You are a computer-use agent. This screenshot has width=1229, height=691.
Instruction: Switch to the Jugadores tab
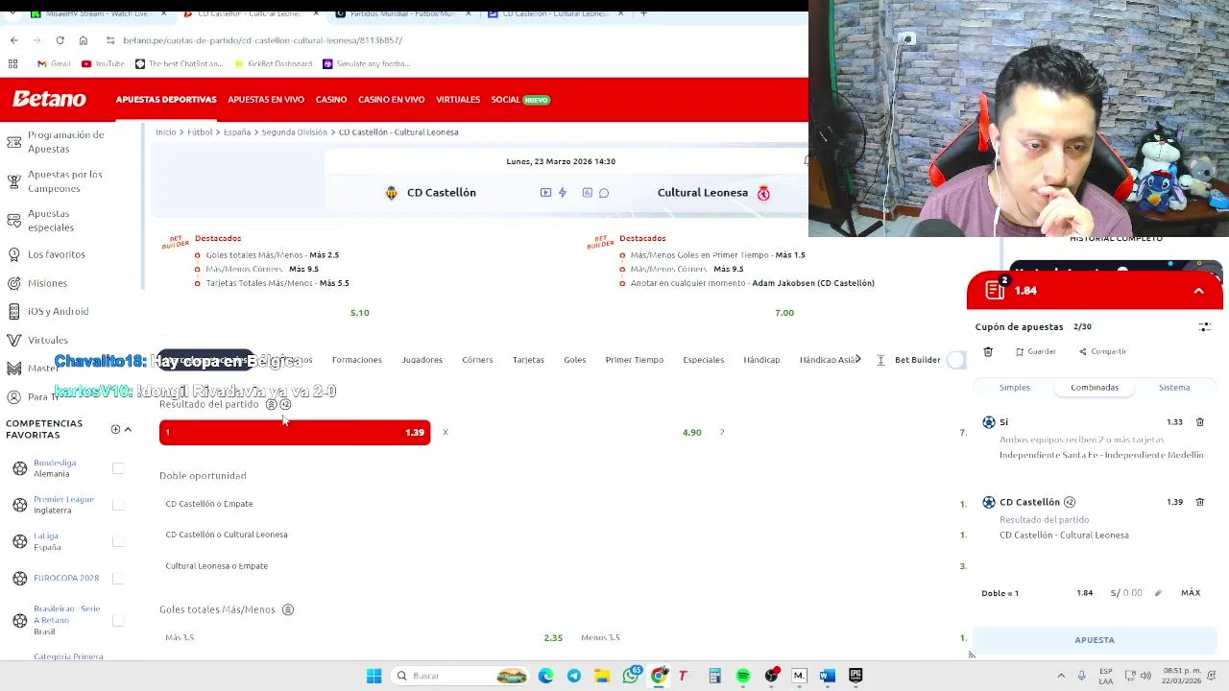coord(422,360)
